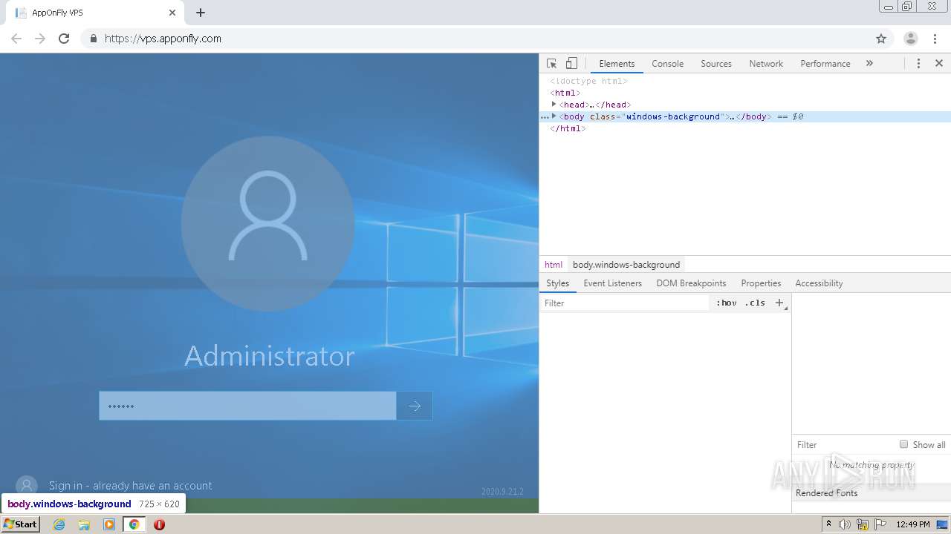Reload the current page
Viewport: 951px width, 534px height.
pyautogui.click(x=64, y=39)
